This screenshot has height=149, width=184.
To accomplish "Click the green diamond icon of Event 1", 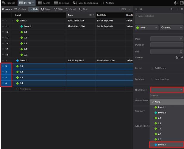I will 18,21.
